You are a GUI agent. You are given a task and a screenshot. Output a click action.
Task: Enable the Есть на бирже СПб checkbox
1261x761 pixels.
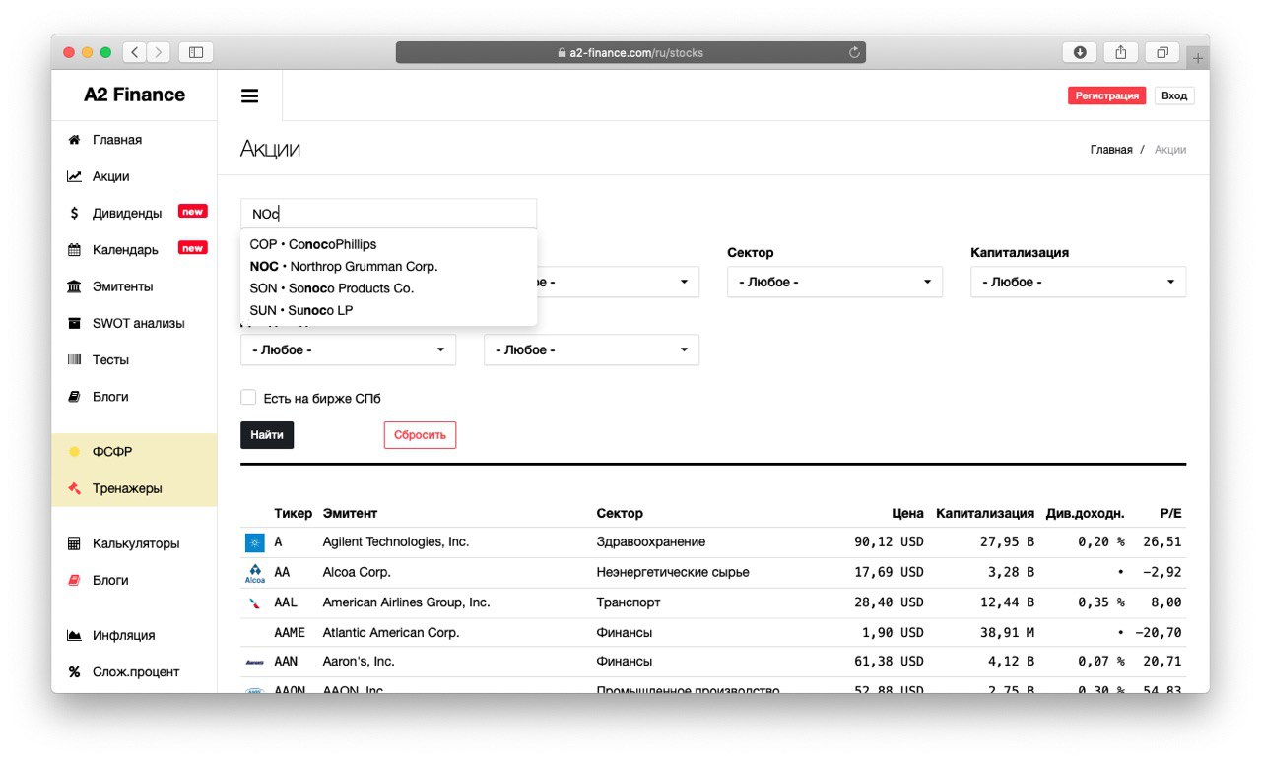[248, 398]
